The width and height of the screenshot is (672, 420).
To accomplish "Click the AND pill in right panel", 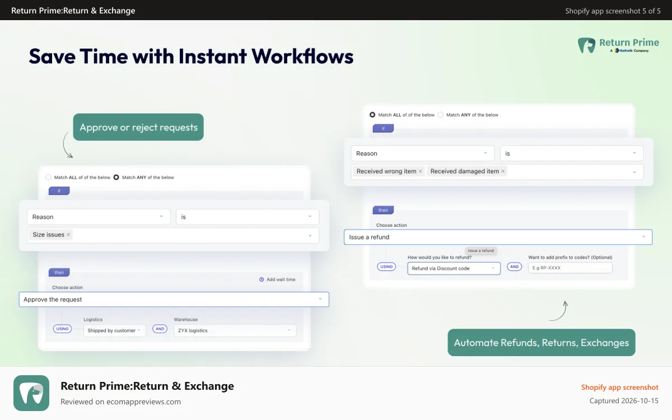I will (x=514, y=267).
